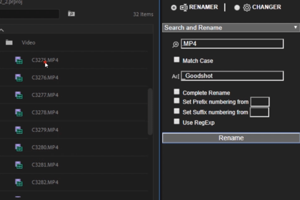Click the Suffix numbering value box

pyautogui.click(x=259, y=112)
